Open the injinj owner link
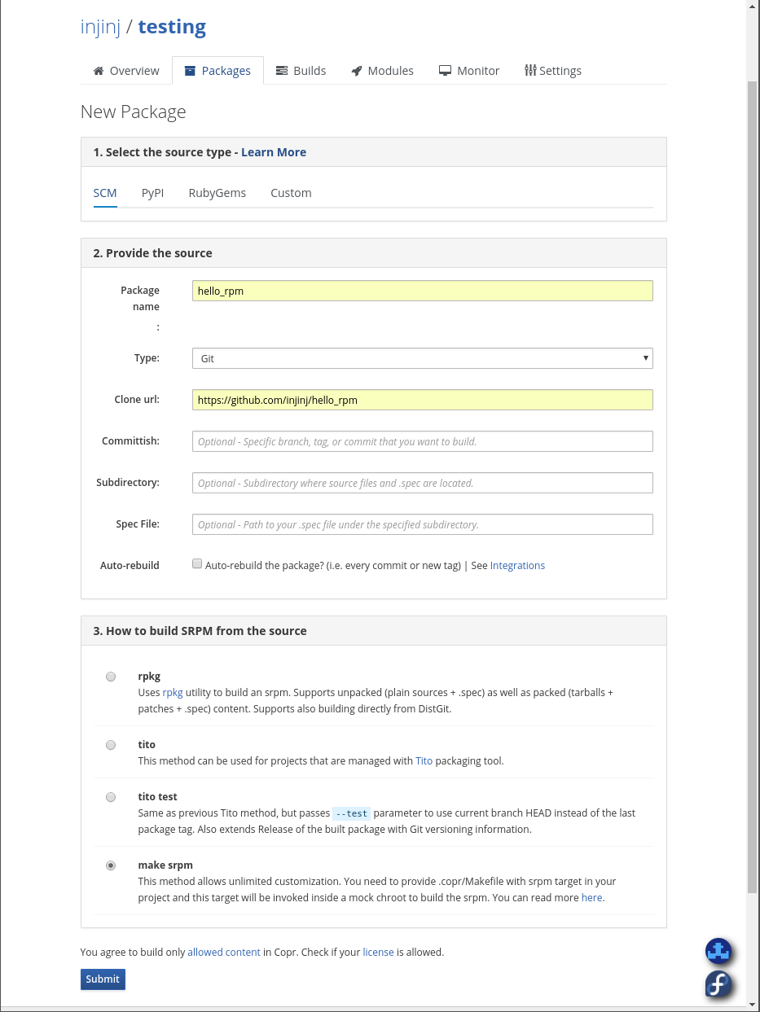 100,27
